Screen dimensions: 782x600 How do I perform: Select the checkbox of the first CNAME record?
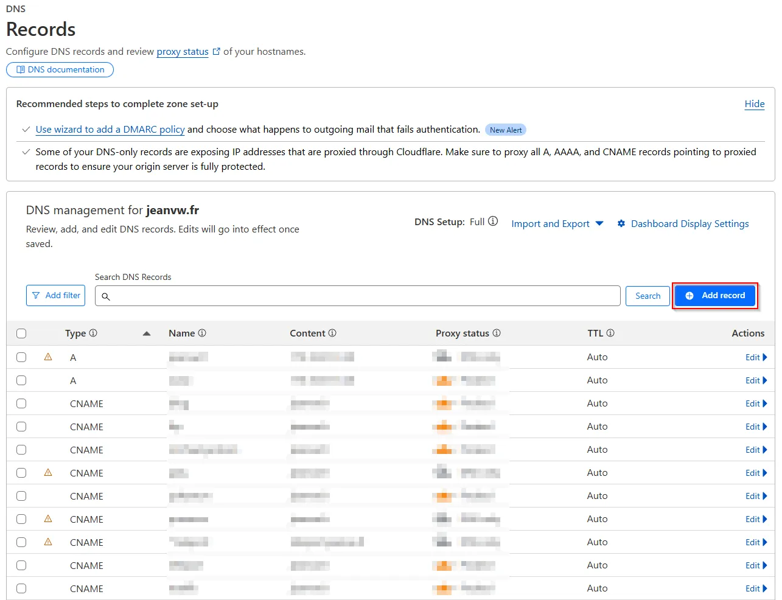click(21, 403)
